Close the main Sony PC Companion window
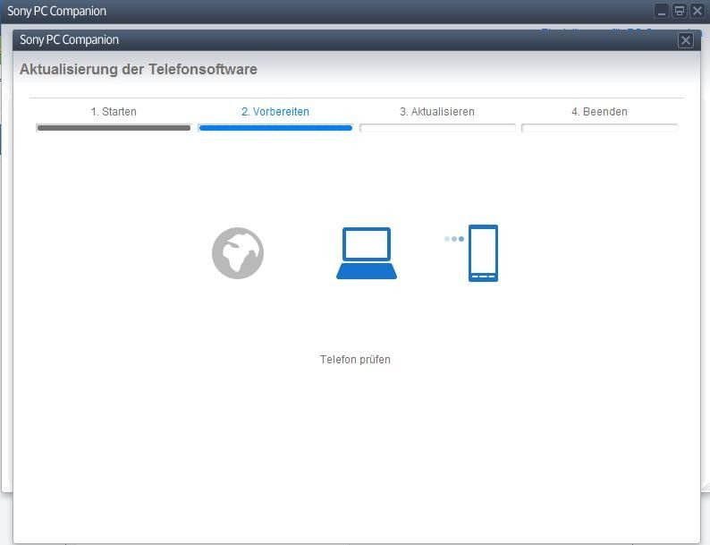Screen dimensions: 710x545 pyautogui.click(x=697, y=11)
